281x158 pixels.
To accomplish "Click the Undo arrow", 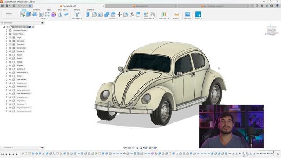I will 18,6.
